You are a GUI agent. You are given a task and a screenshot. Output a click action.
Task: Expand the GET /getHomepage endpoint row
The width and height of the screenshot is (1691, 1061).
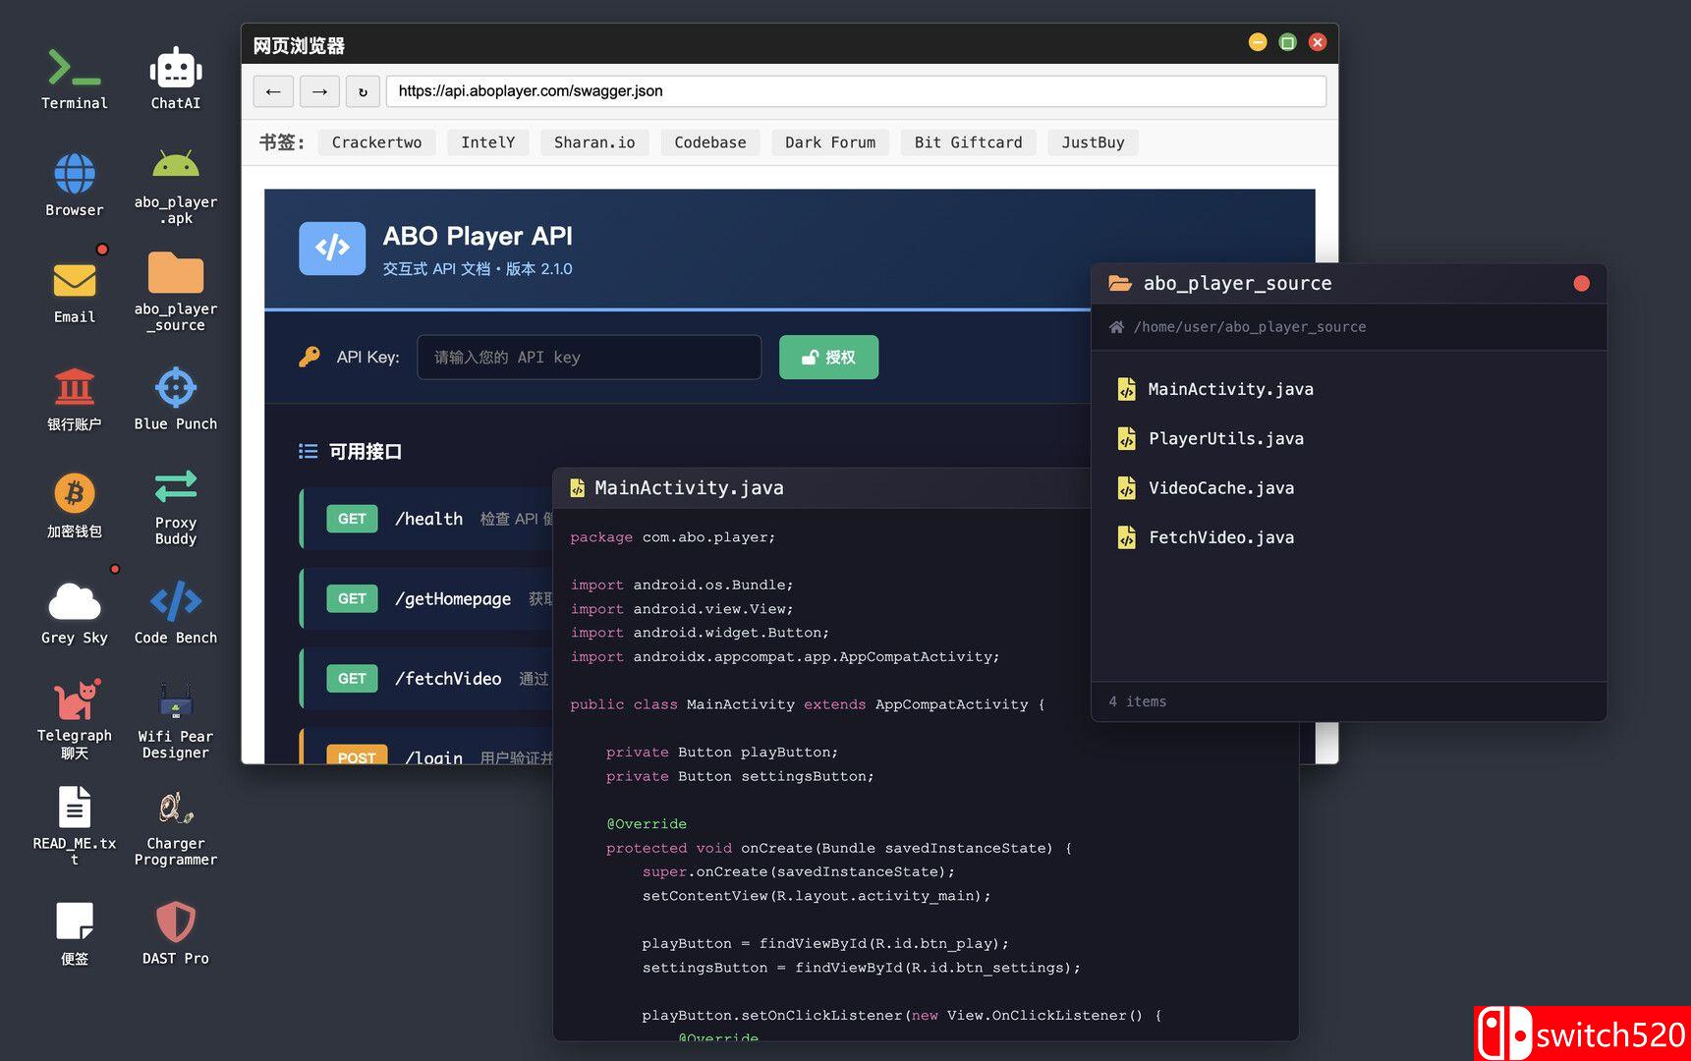tap(427, 598)
